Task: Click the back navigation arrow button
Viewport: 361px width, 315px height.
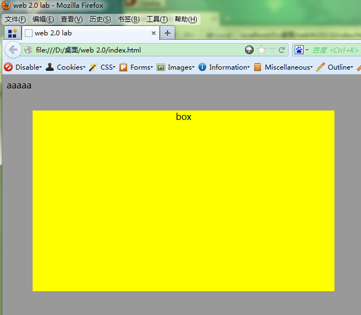Action: tap(13, 50)
